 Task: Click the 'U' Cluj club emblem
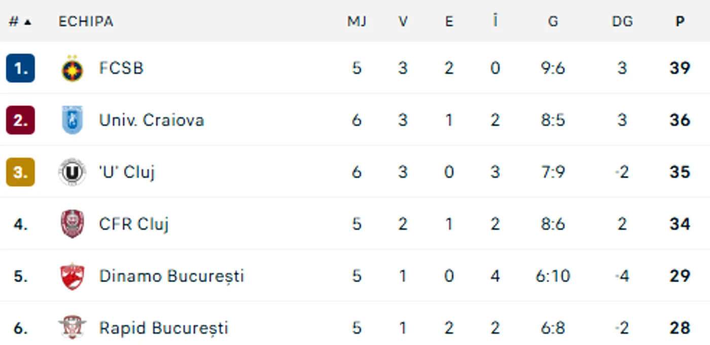72,172
